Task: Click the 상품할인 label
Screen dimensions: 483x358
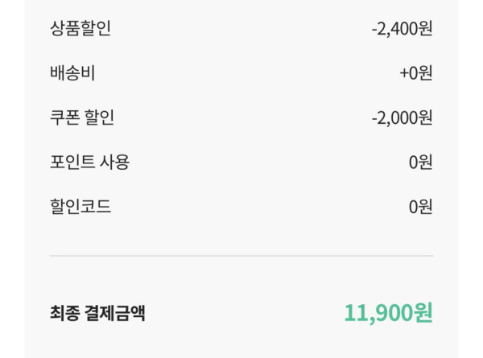Action: 80,29
